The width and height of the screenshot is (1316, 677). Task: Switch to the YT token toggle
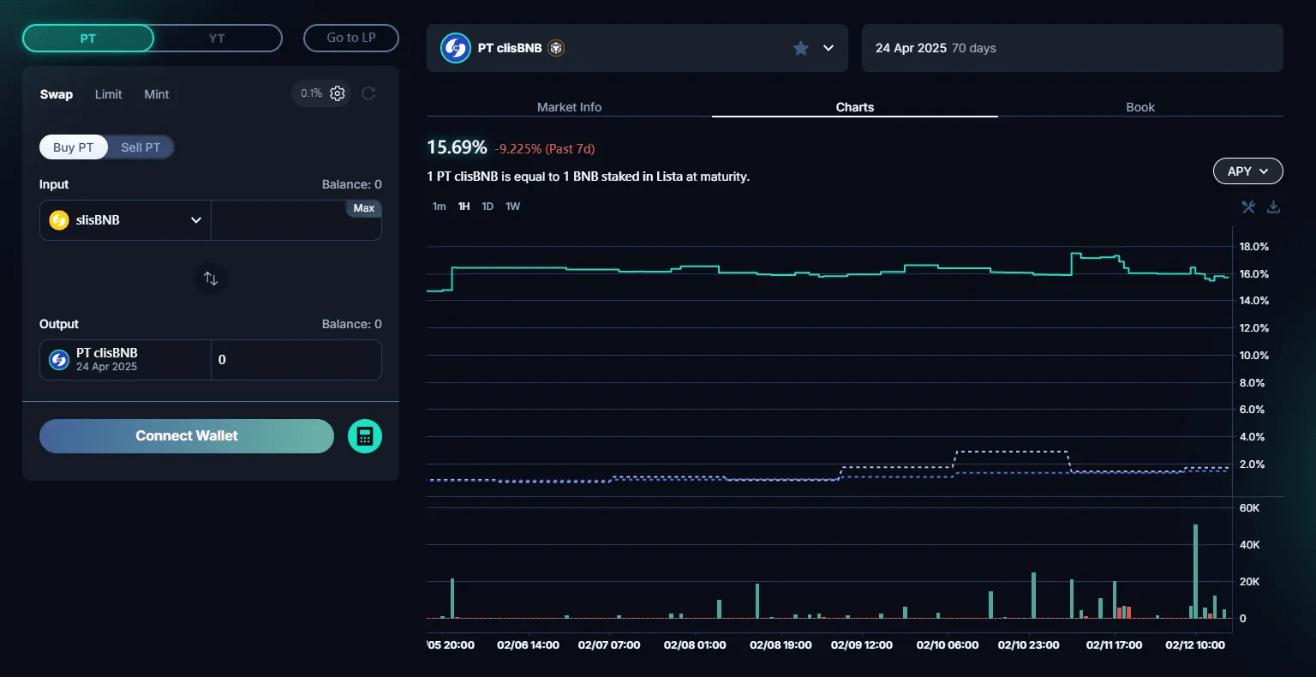click(217, 39)
